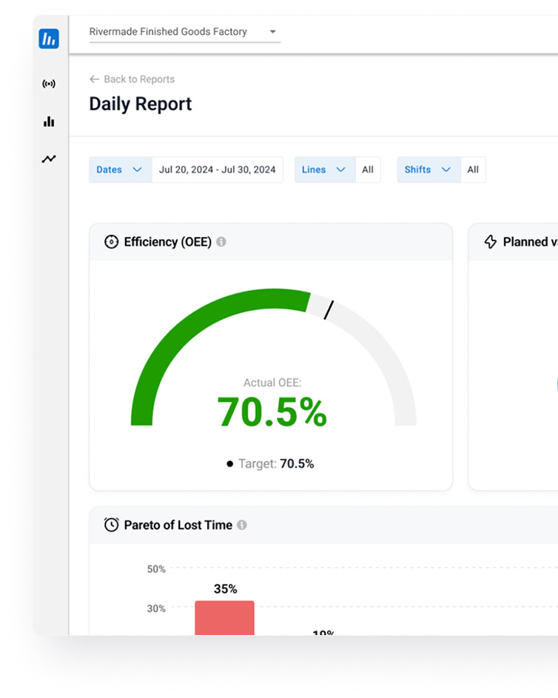Click the 30% axis label
The height and width of the screenshot is (698, 558).
[156, 608]
